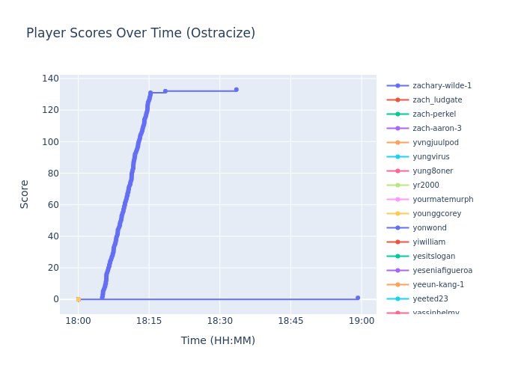Toggle zach-perkel legend entry
This screenshot has height=374, width=524.
coord(434,114)
